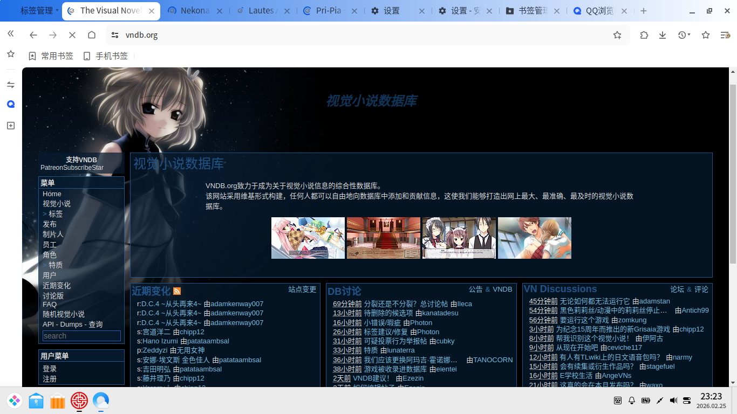Open the browser main menu
737x414 pixels.
point(725,35)
